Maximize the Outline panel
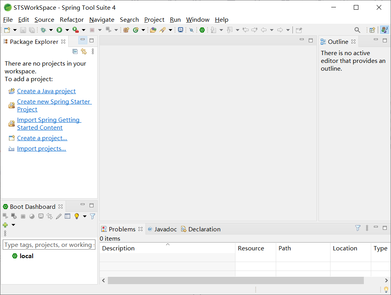Screen dimensions: 391x295 pyautogui.click(x=385, y=40)
